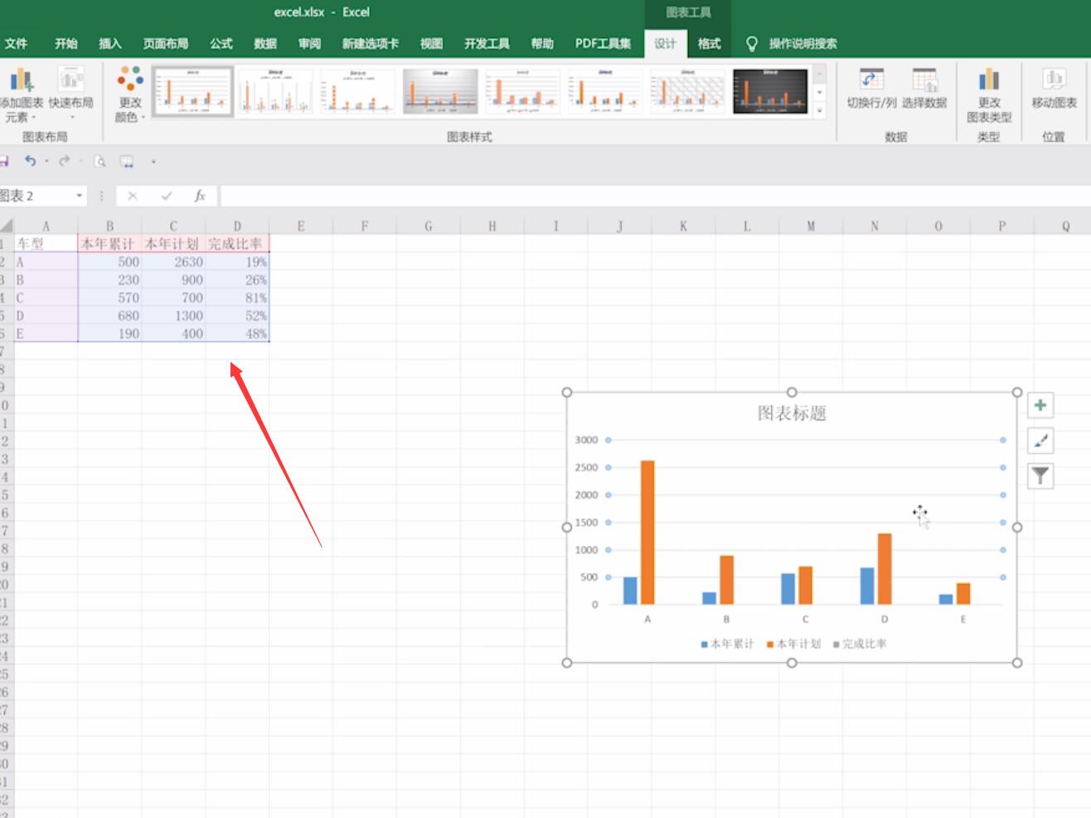This screenshot has width=1091, height=818.
Task: Click the lightbulb 操作说明搜索 icon
Action: (752, 44)
